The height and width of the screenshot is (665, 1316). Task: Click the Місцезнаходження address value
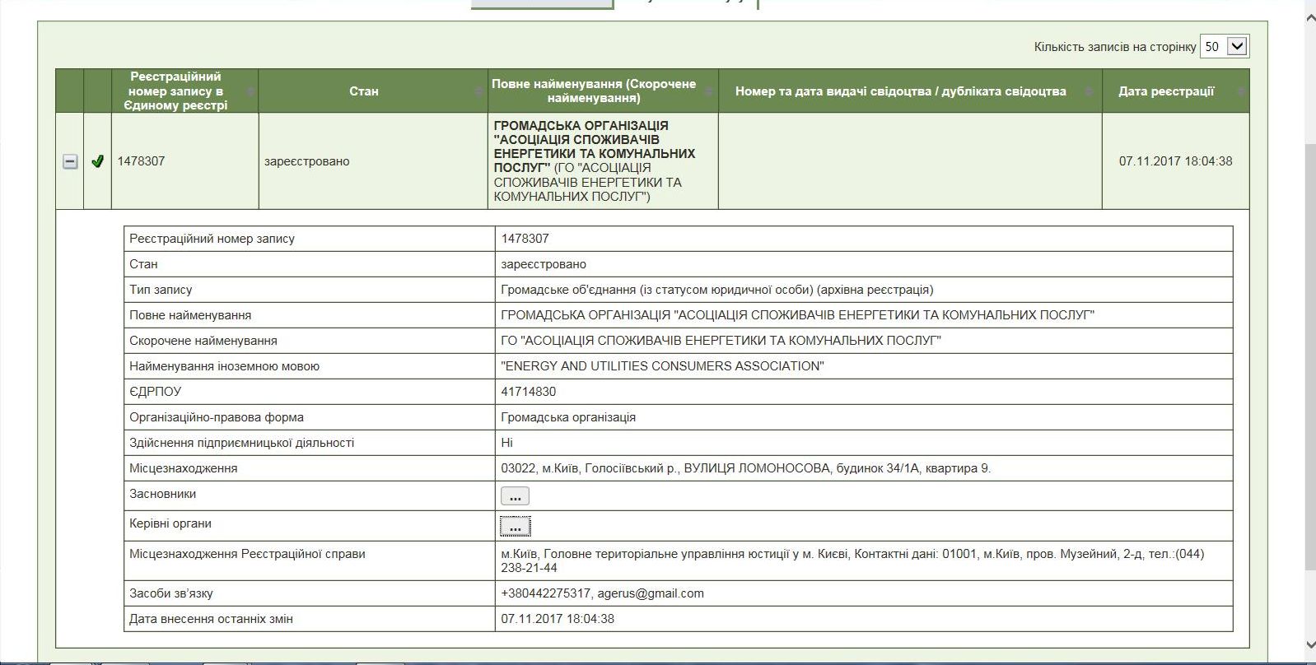click(745, 468)
